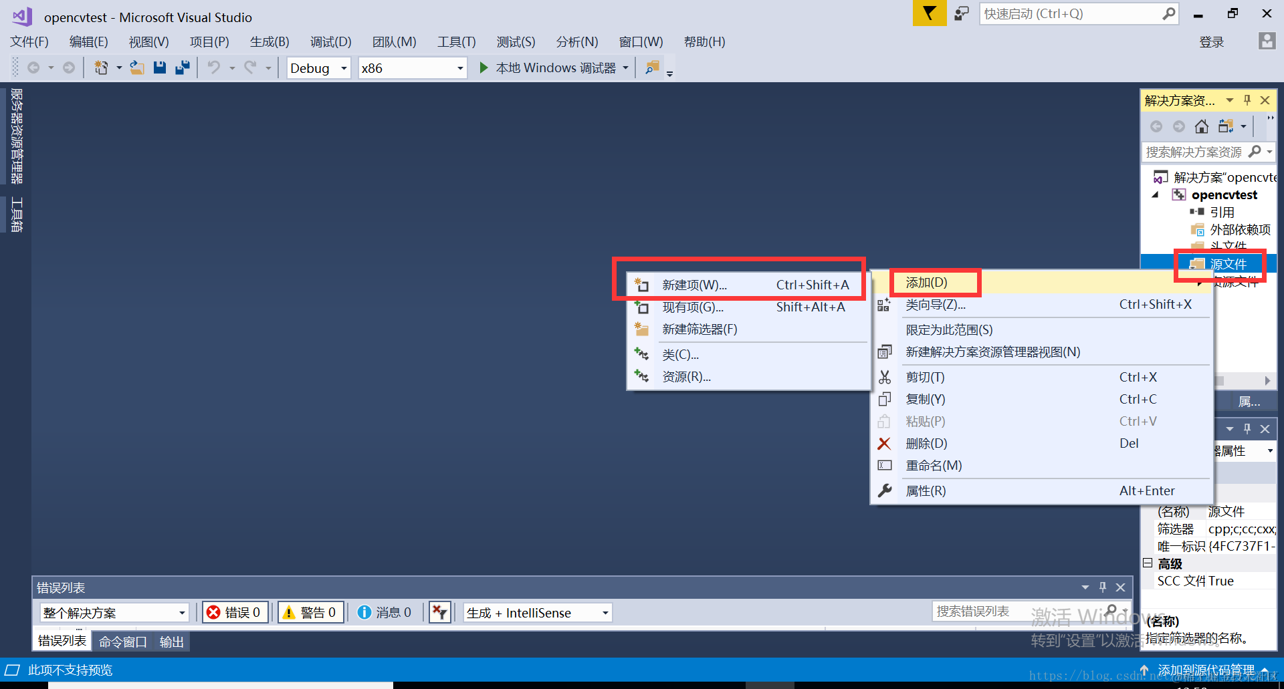
Task: Open the 调试(D) menu
Action: tap(330, 41)
